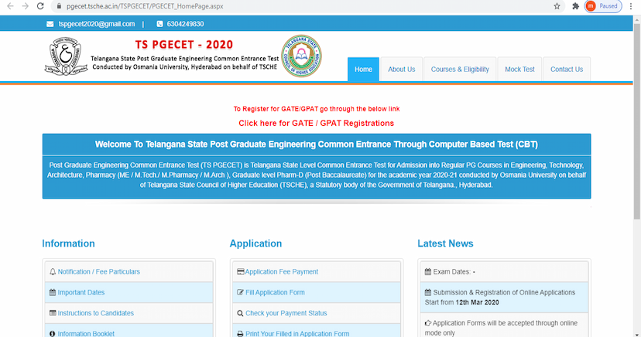Click the calendar icon beside Exam Dates
This screenshot has width=641, height=337.
click(428, 272)
